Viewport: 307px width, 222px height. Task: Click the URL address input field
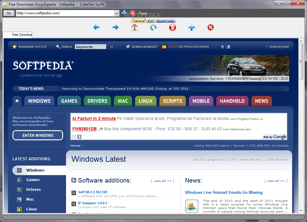click(65, 13)
